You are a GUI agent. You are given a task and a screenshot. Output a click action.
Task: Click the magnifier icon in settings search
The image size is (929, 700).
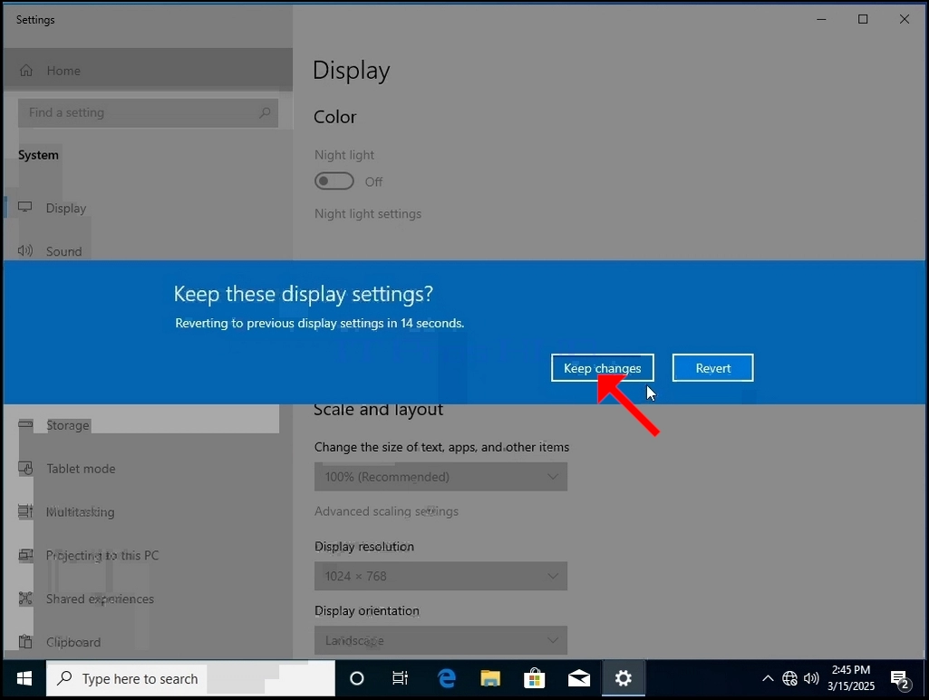coord(265,112)
